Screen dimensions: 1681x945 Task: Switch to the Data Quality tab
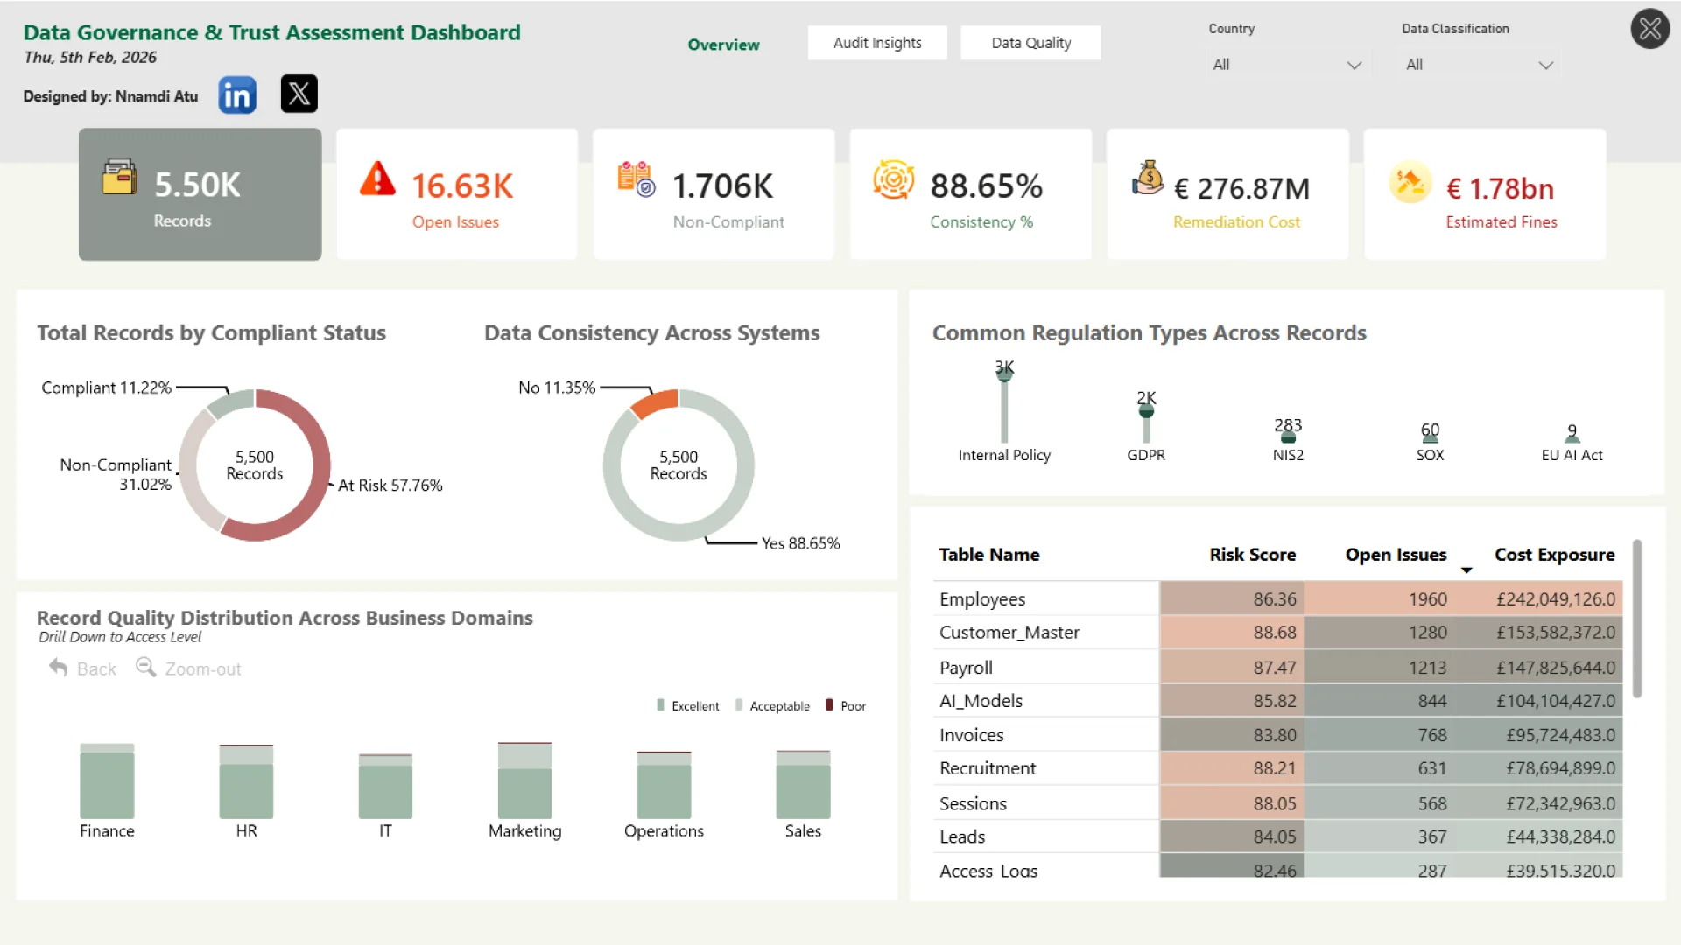click(x=1030, y=43)
